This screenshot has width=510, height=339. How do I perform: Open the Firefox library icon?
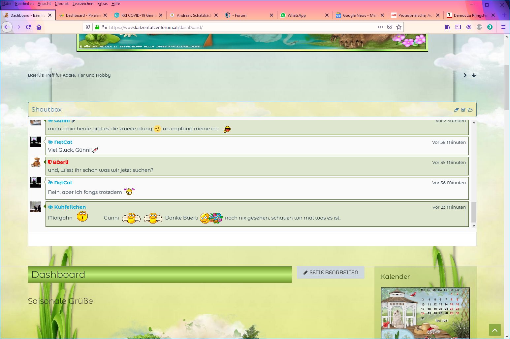[448, 27]
